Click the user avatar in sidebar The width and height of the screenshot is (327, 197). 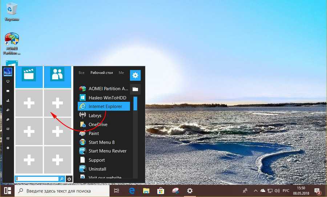[8, 72]
